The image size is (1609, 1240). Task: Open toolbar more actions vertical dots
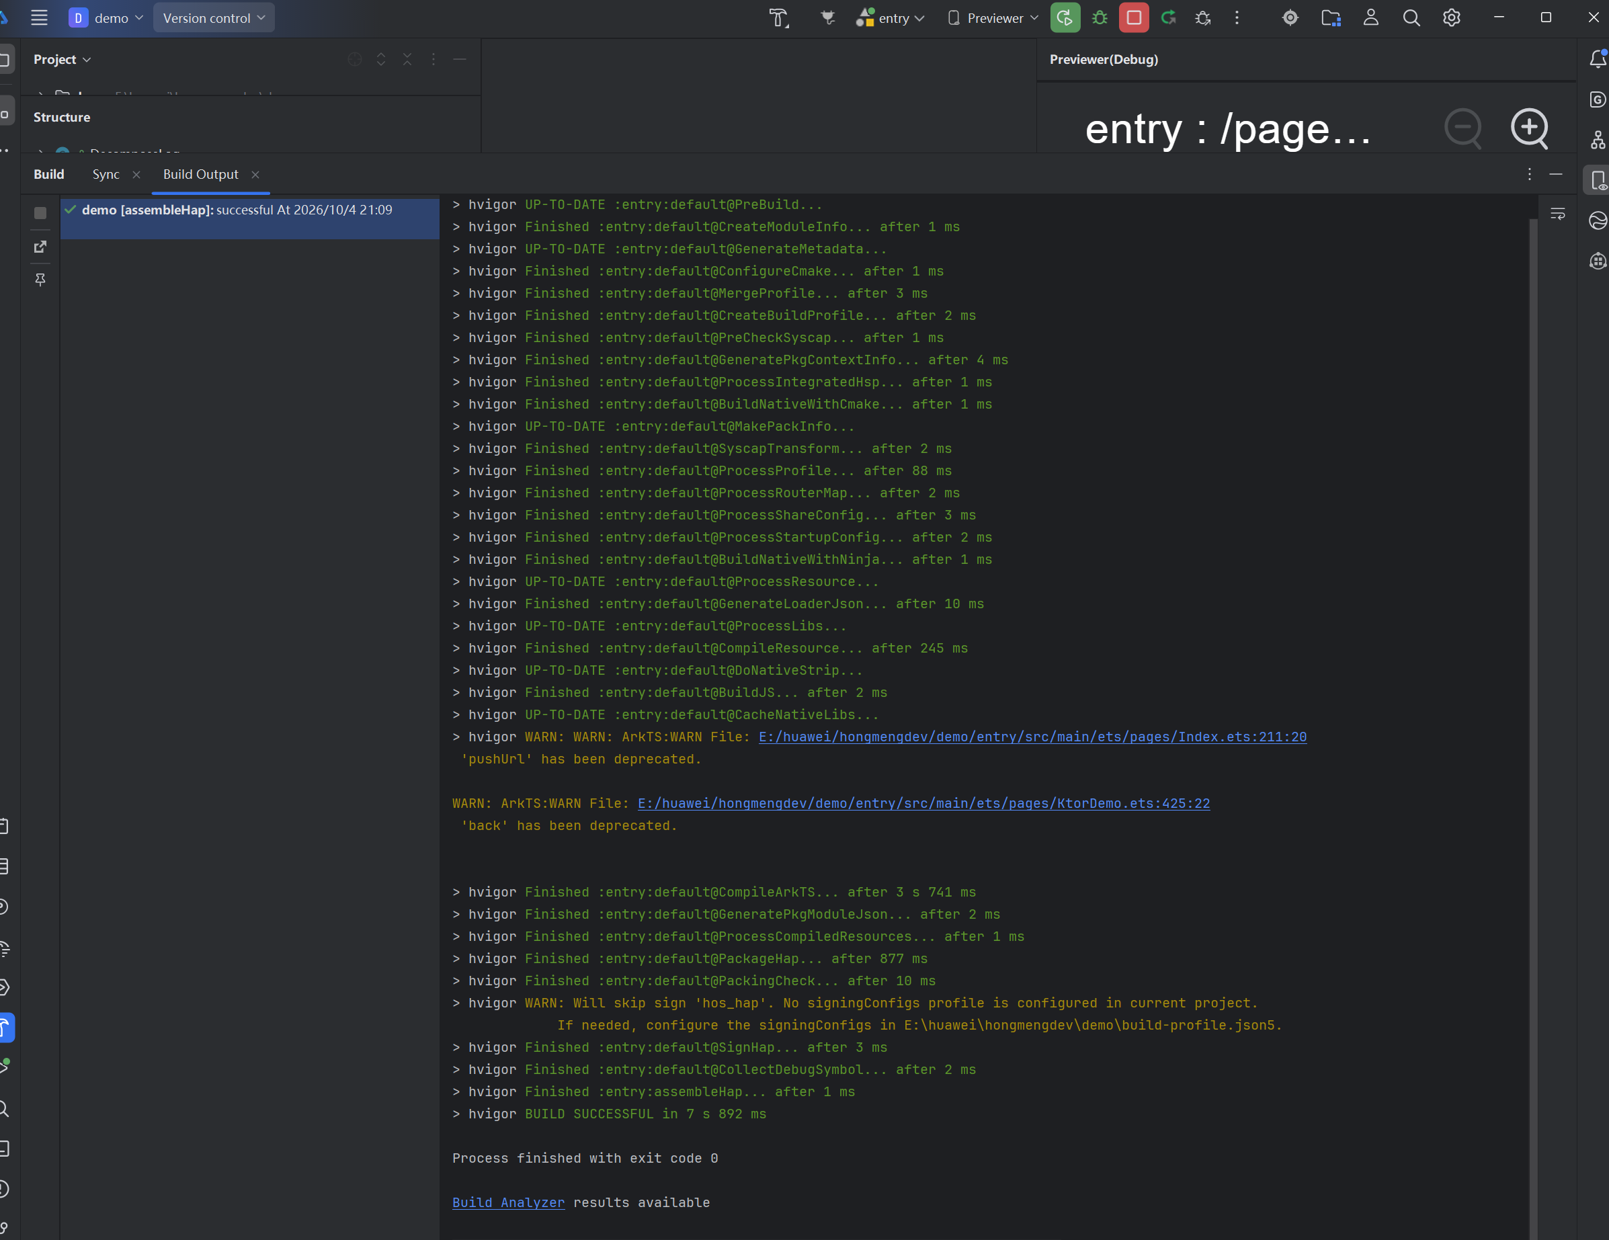click(1237, 17)
